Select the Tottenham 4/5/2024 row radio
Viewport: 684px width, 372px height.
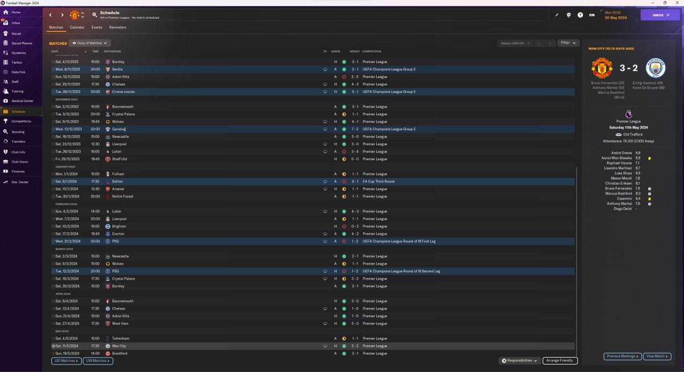tap(53, 338)
